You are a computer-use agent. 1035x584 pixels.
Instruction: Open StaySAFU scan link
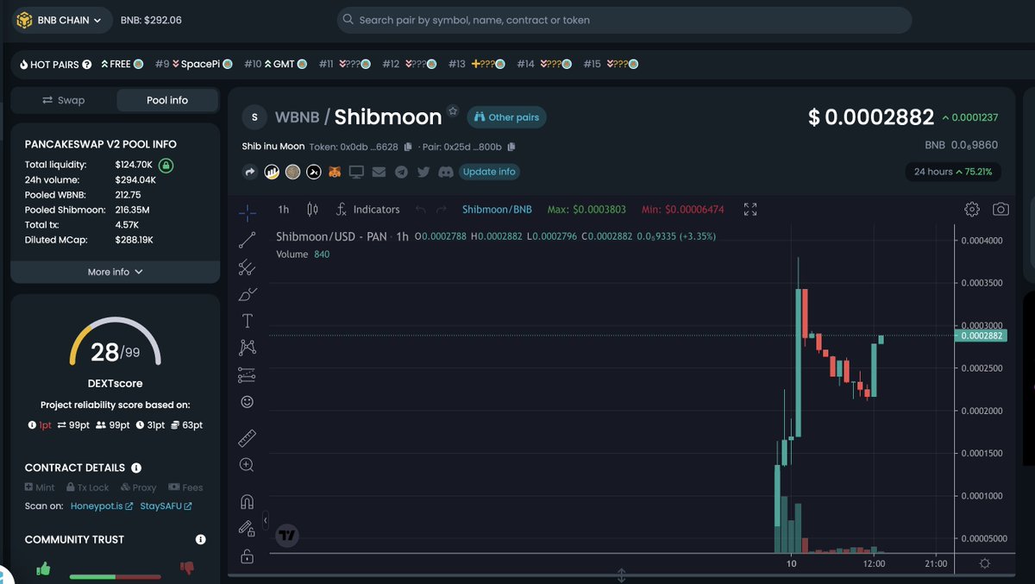[x=166, y=506]
